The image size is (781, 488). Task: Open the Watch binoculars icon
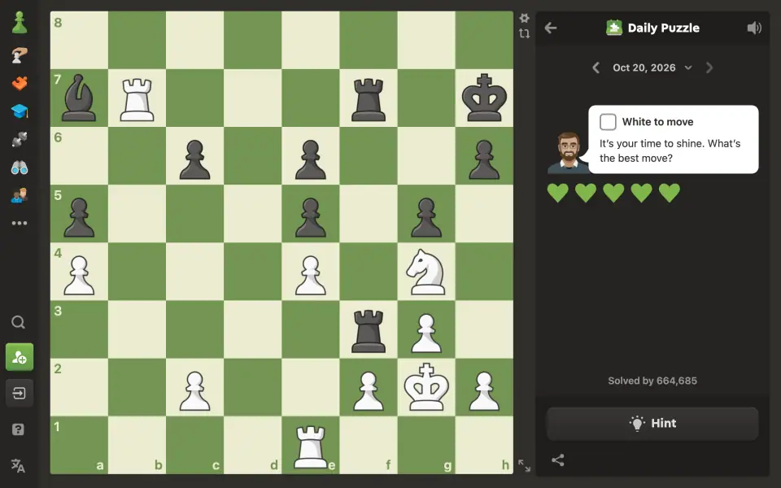tap(20, 168)
